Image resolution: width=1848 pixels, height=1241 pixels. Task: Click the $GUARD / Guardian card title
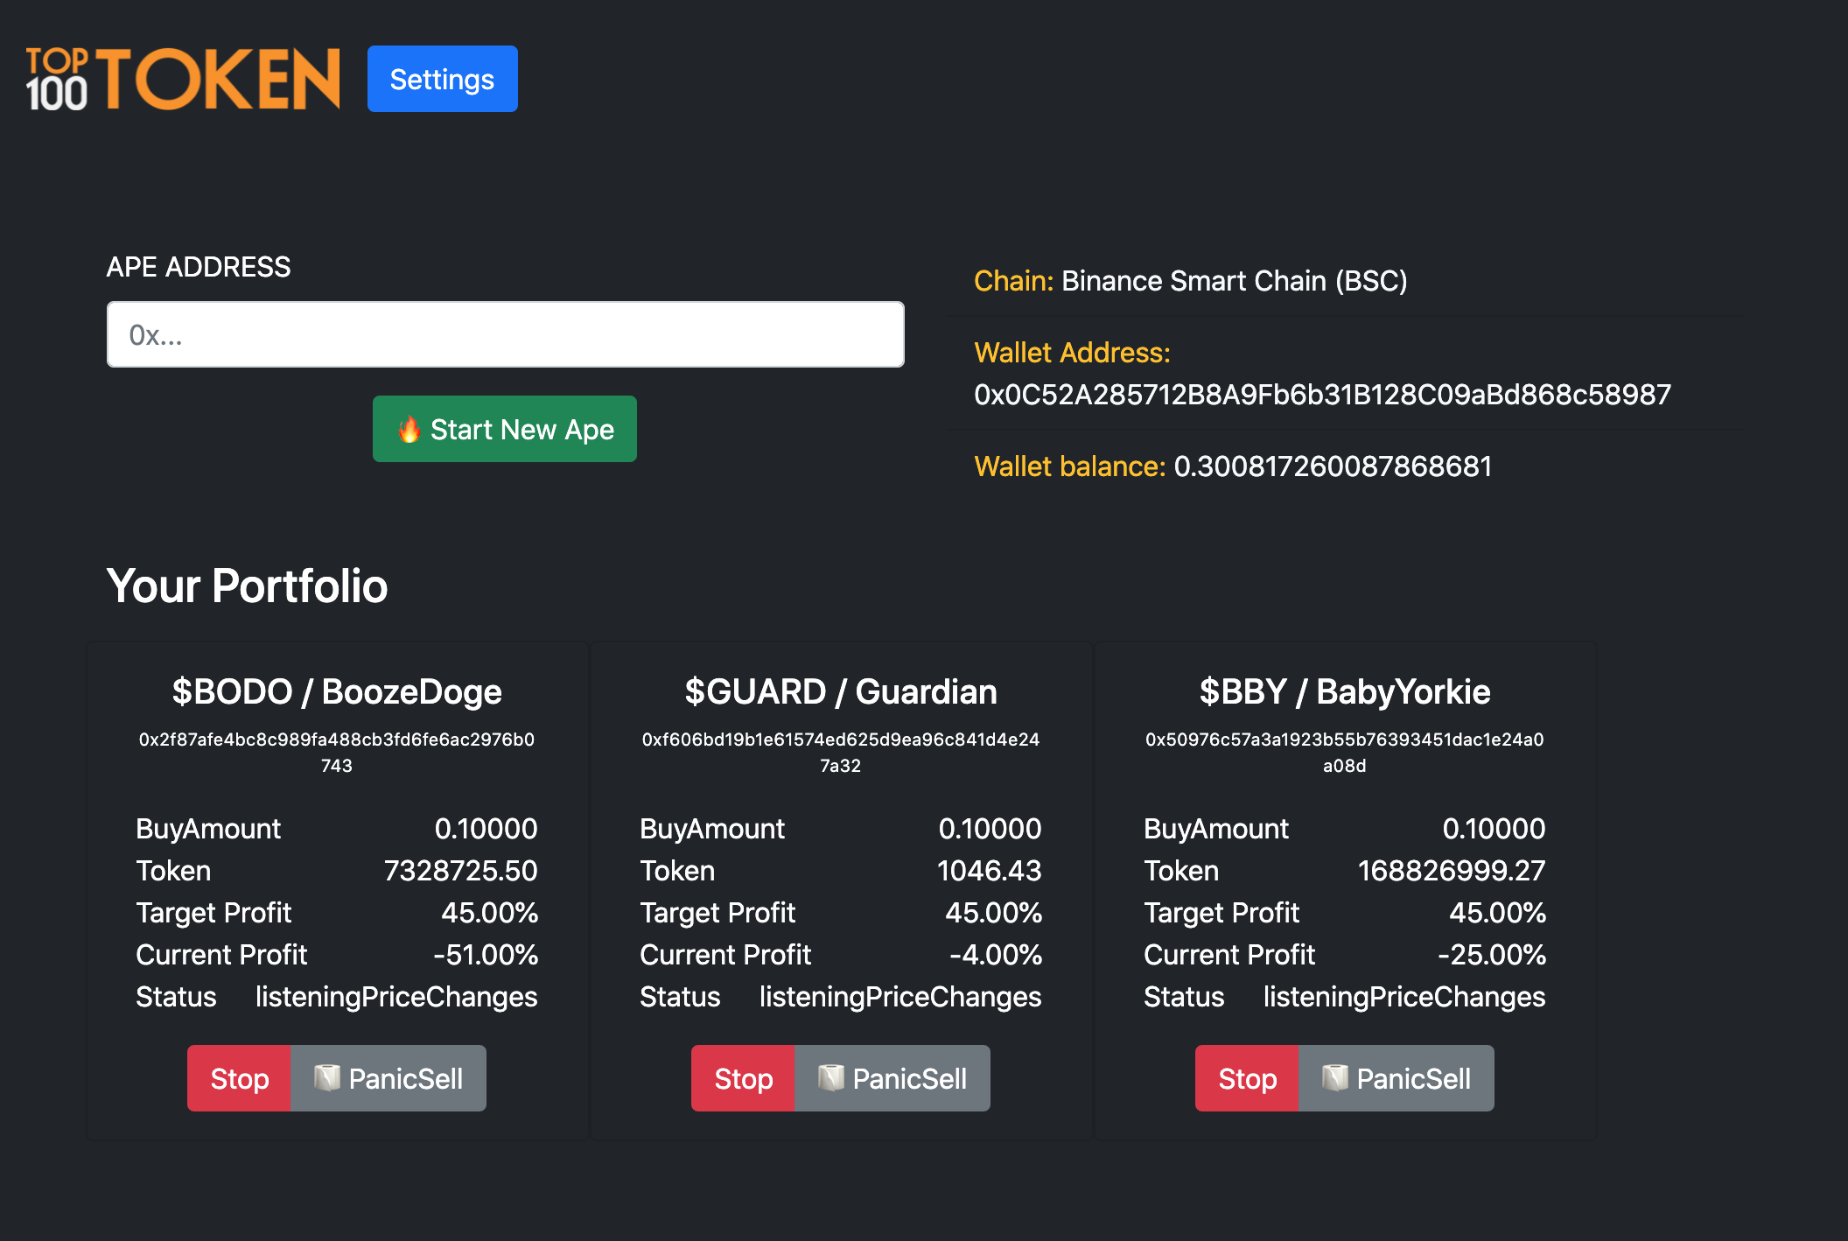[840, 691]
